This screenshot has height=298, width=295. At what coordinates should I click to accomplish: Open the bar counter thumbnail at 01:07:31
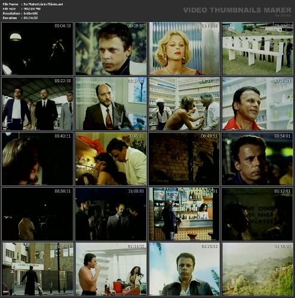[x=185, y=214]
